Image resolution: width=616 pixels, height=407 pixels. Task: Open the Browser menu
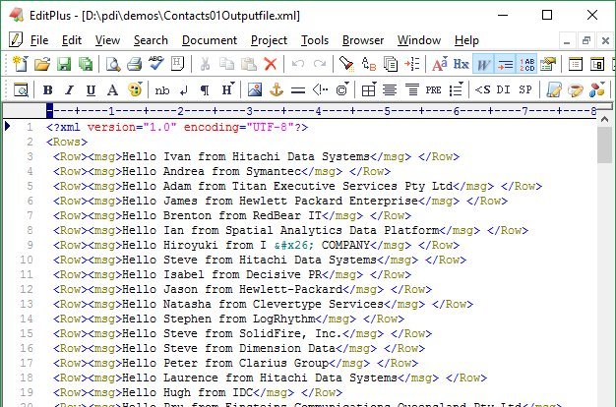tap(363, 40)
